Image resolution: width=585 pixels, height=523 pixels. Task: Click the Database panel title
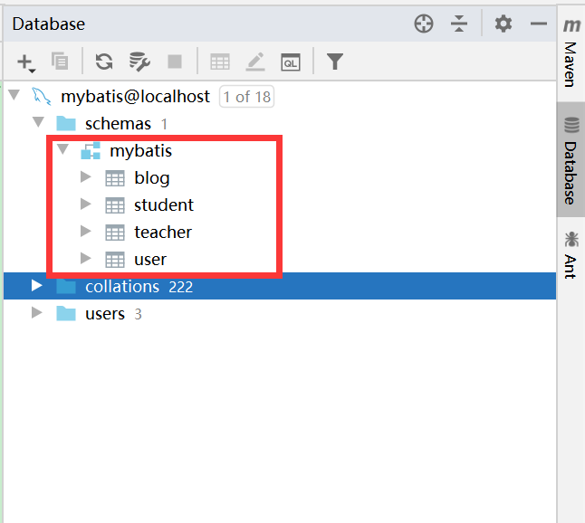tap(49, 24)
